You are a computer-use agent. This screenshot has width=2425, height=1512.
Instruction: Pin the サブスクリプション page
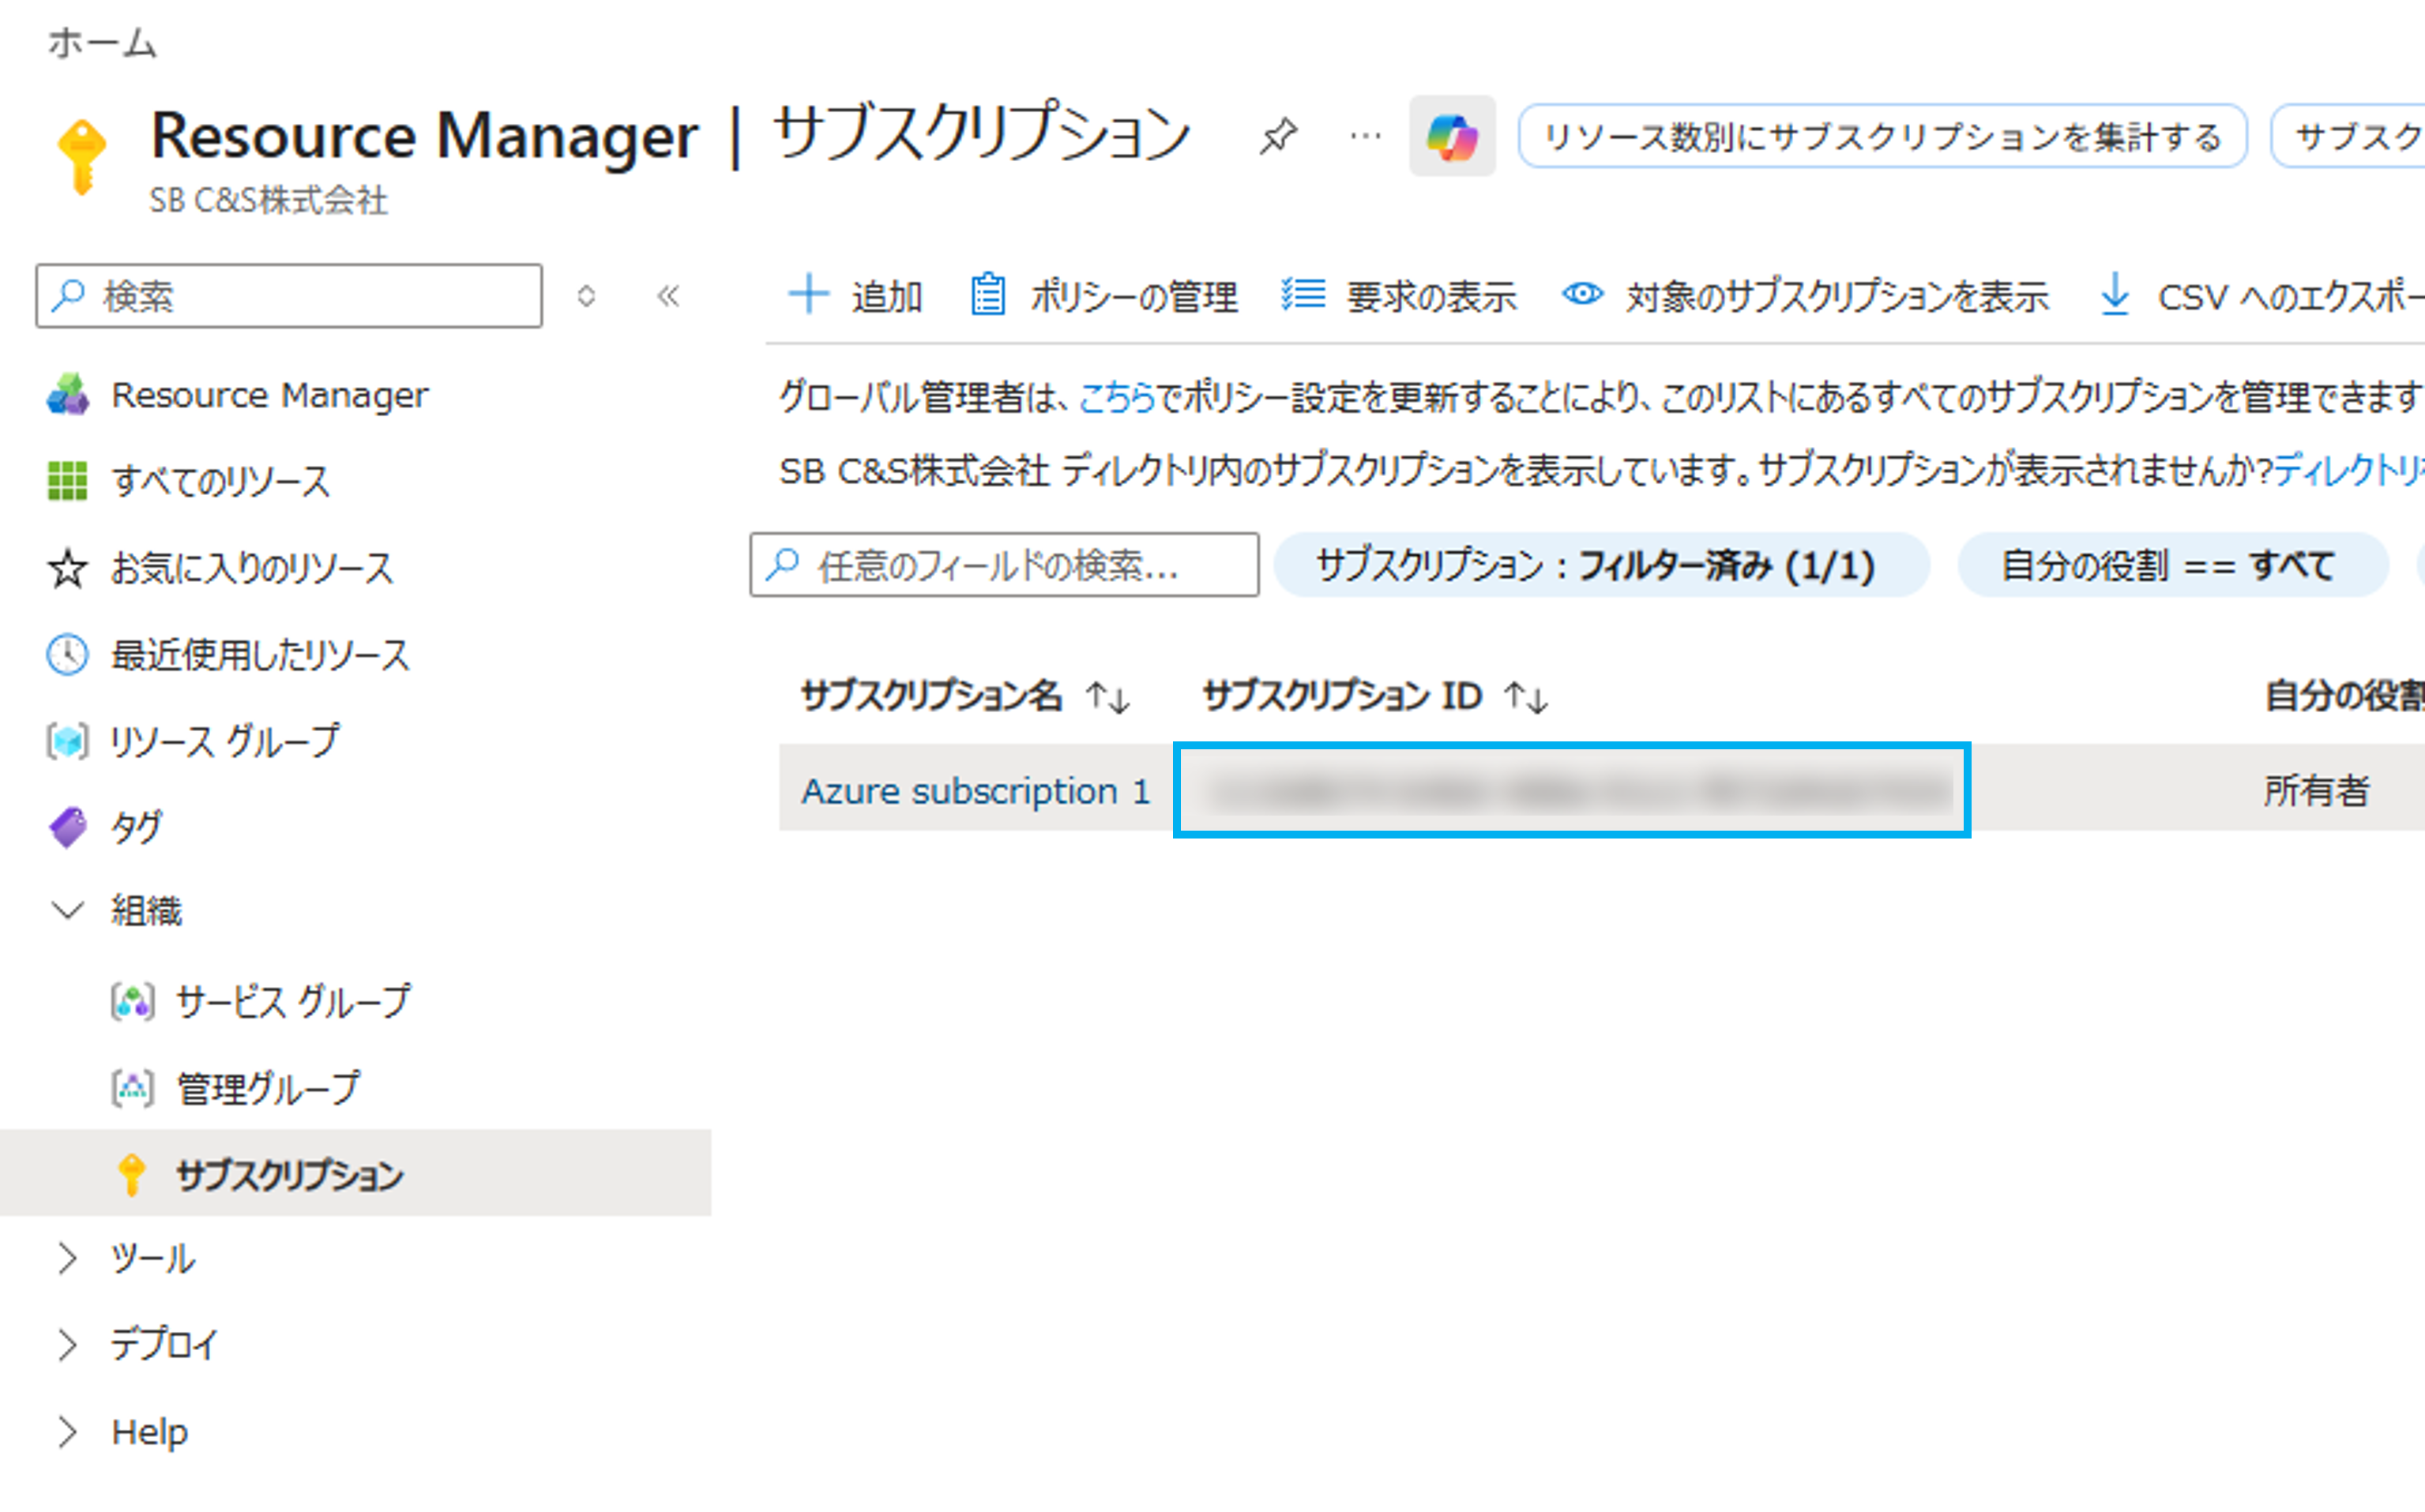coord(1279,135)
